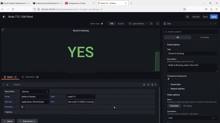This screenshot has width=220, height=123.
Task: Duplicate query A
Action: pyautogui.click(x=144, y=85)
